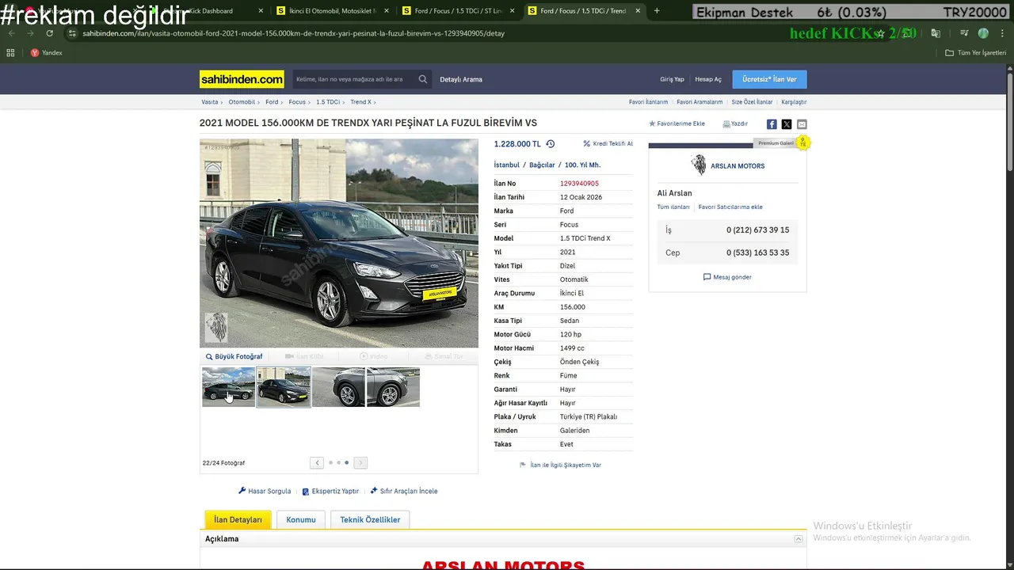Screen dimensions: 1014x570
Task: Select rear wheel close-up thumbnail
Action: [393, 387]
